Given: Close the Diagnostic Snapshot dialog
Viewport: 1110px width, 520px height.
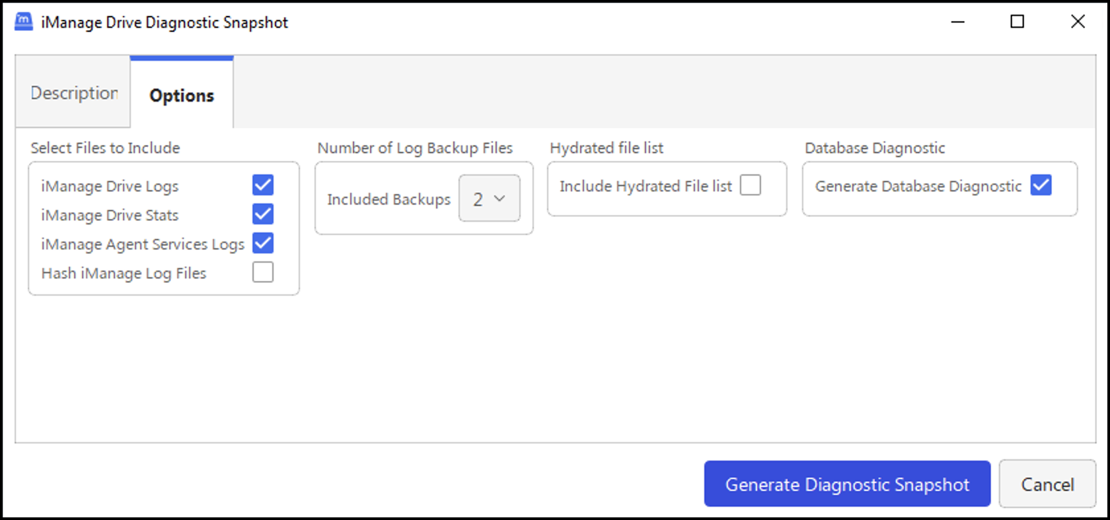Looking at the screenshot, I should tap(1078, 22).
